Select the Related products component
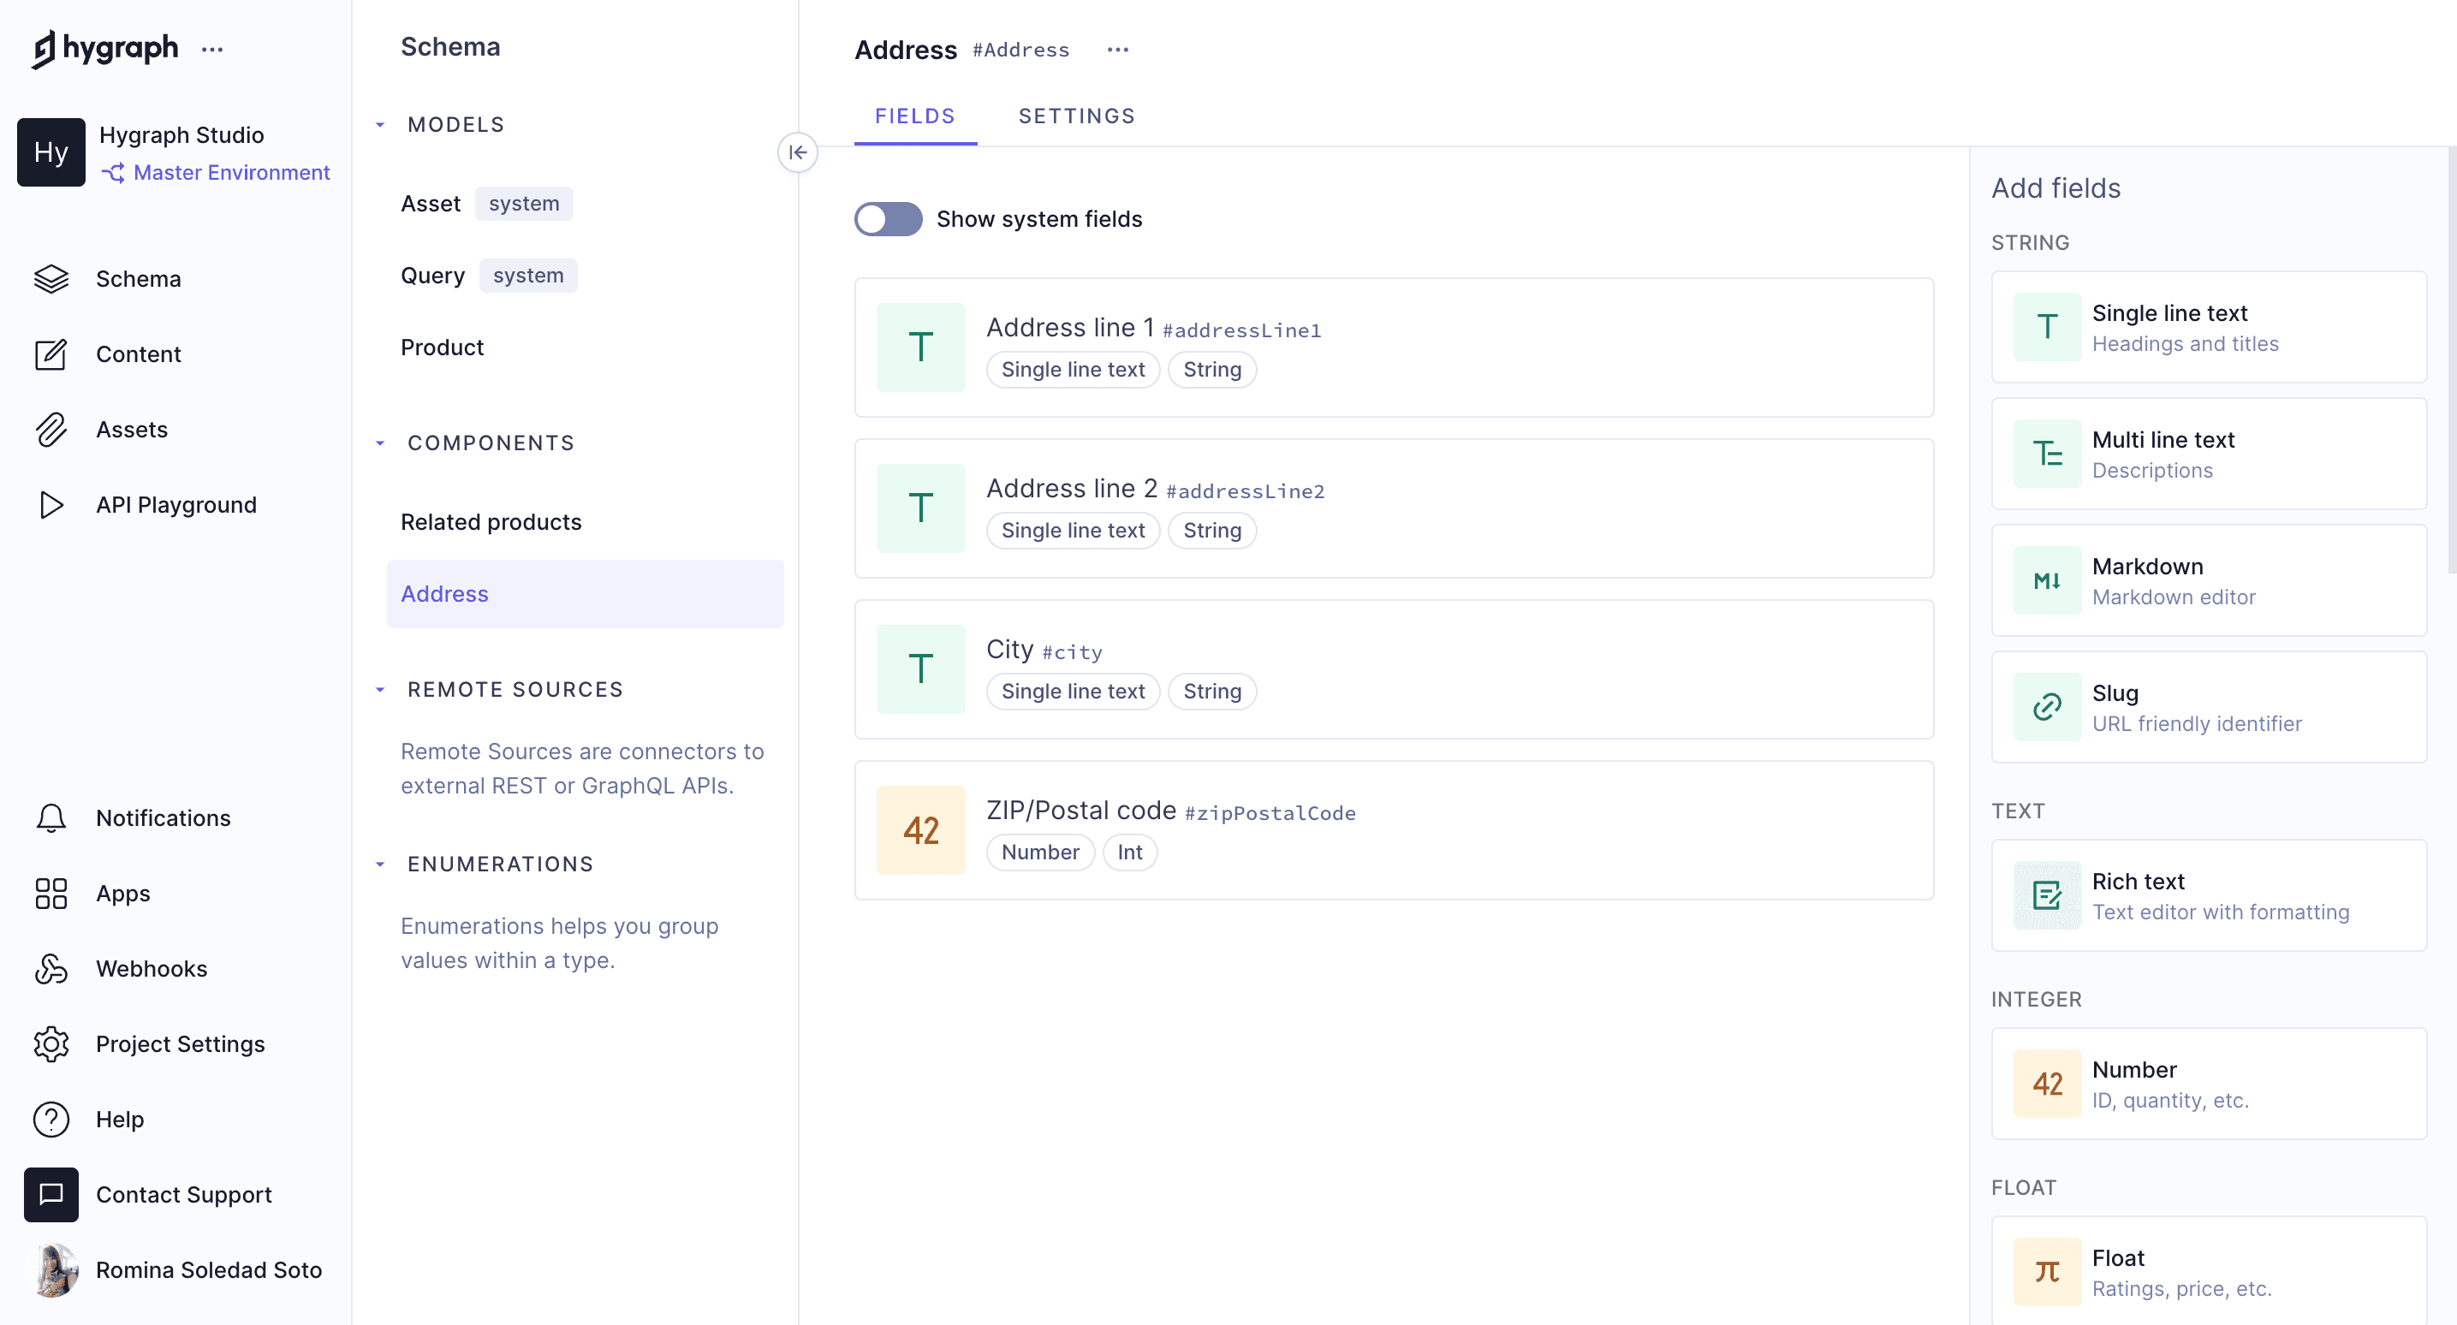 [x=491, y=522]
